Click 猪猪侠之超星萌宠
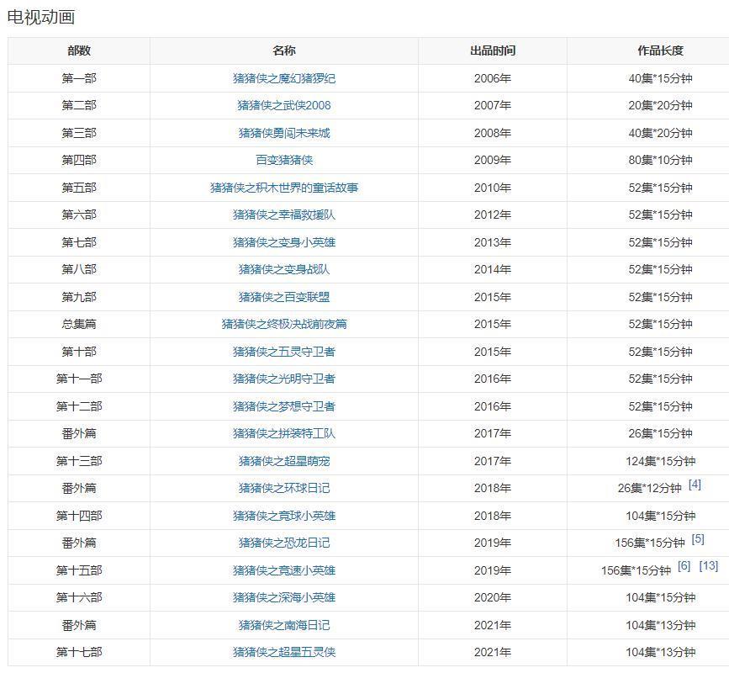 (x=283, y=458)
